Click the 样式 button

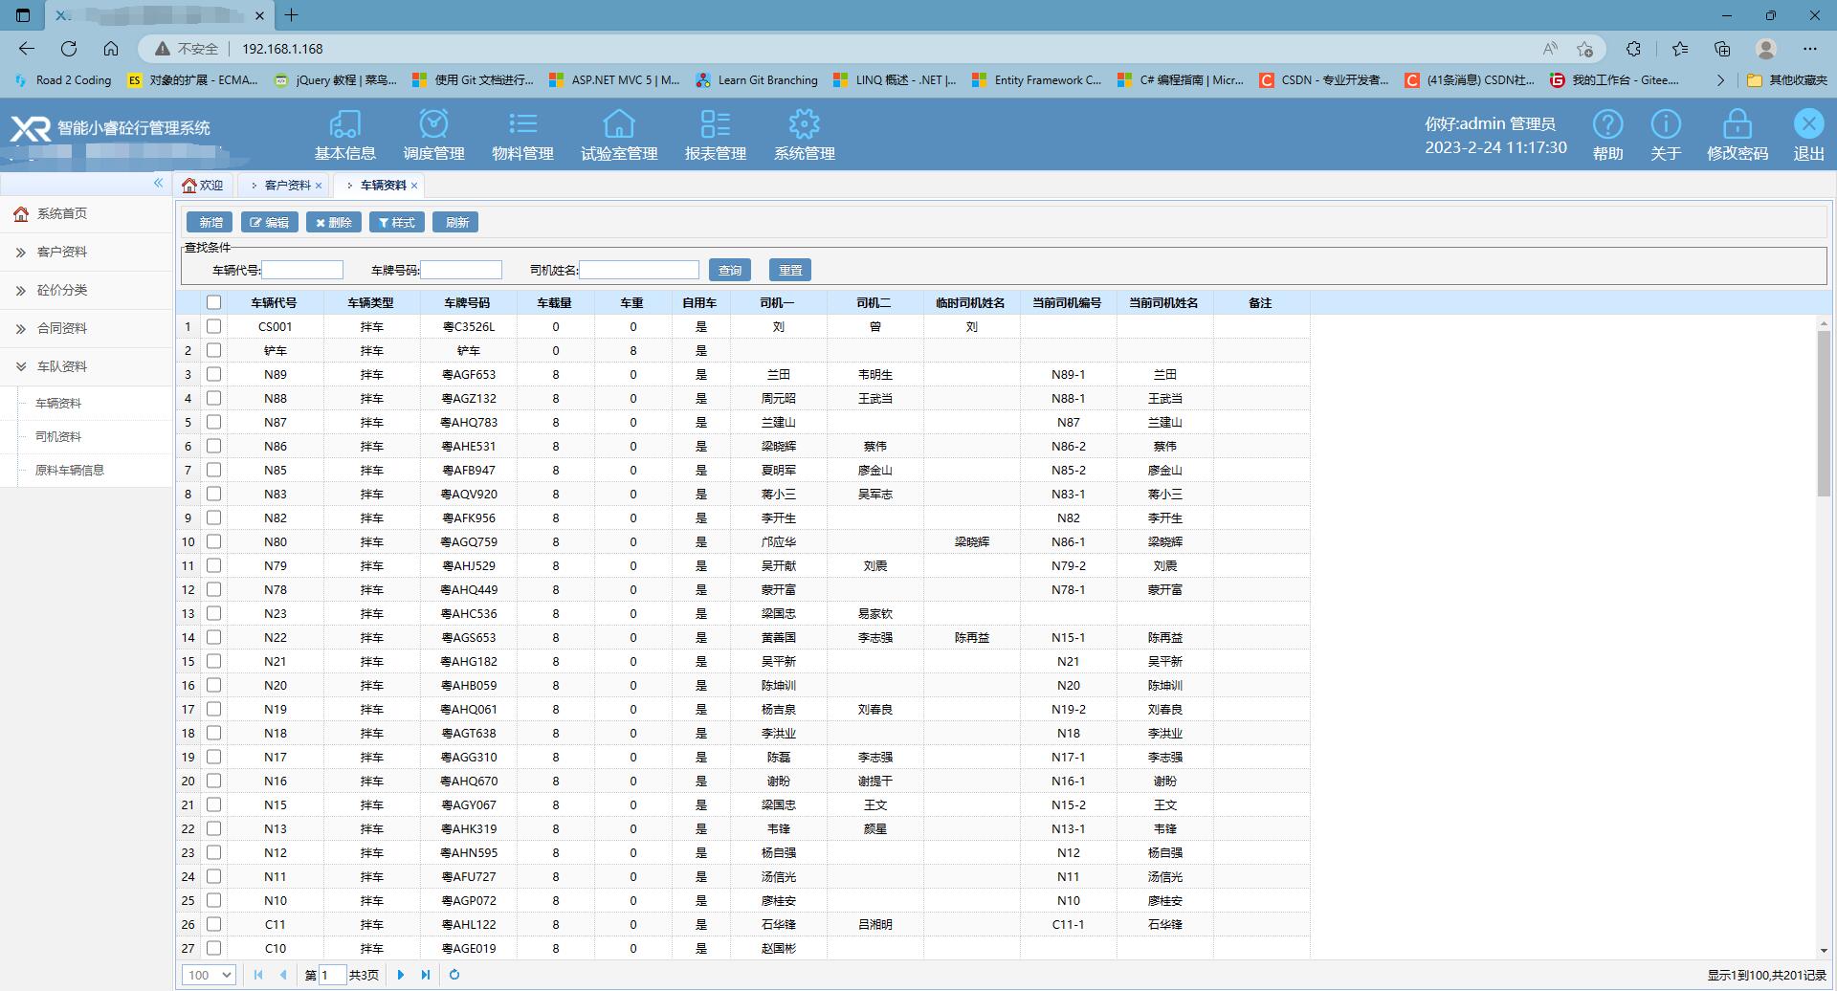(x=397, y=222)
